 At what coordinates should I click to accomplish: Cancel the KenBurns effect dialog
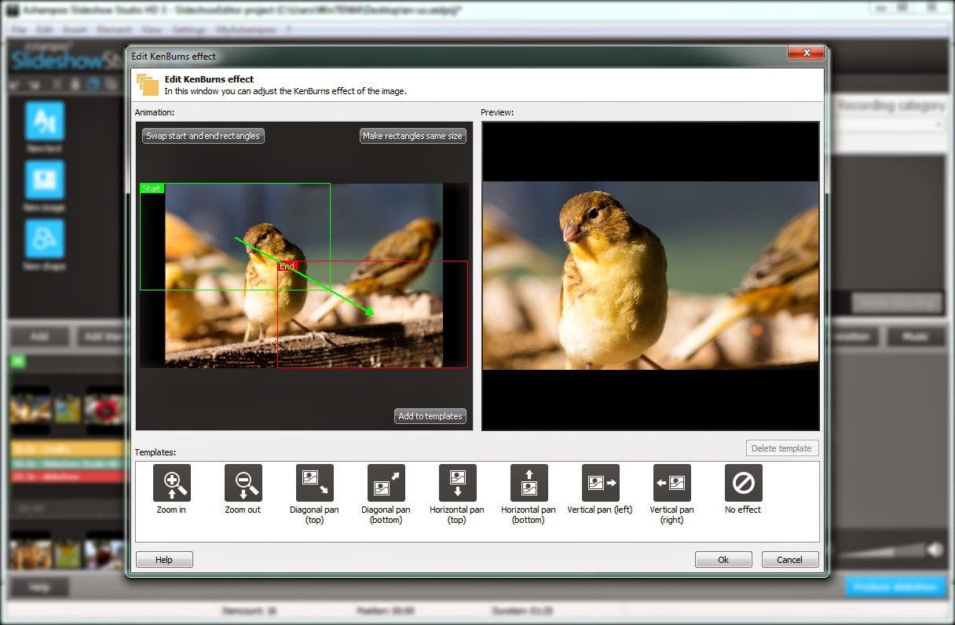pyautogui.click(x=790, y=560)
